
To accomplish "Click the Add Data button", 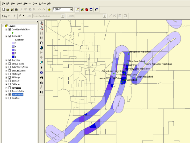I will pyautogui.click(x=49, y=10).
